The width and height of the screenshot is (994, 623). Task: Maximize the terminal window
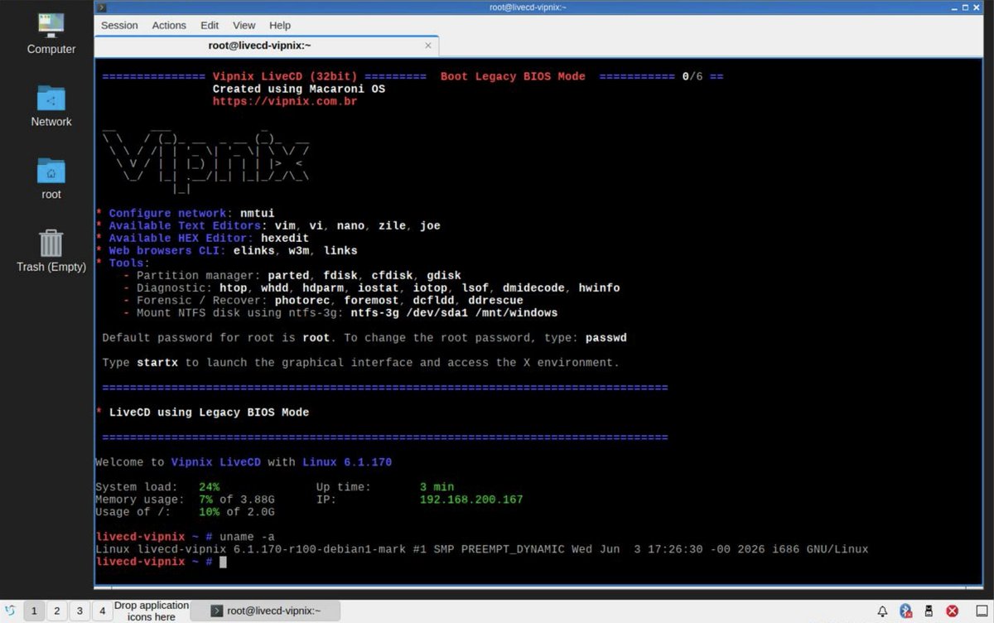(965, 7)
